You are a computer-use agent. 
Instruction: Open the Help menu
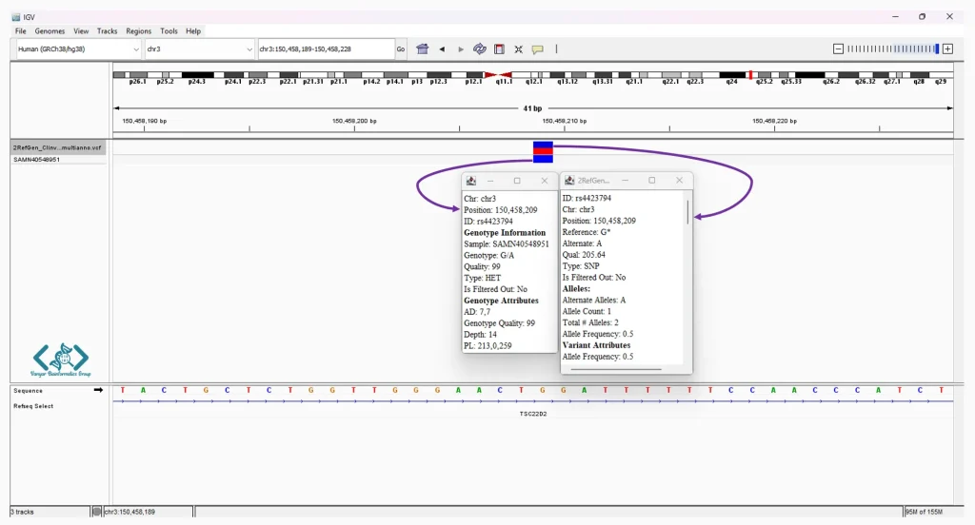coord(193,31)
